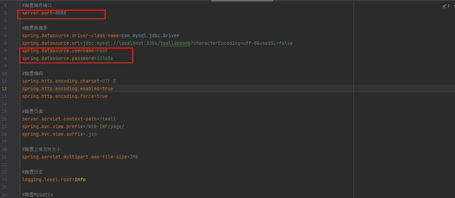Click the /tmall context-path value
Screen dimensions: 455x198
[108, 119]
